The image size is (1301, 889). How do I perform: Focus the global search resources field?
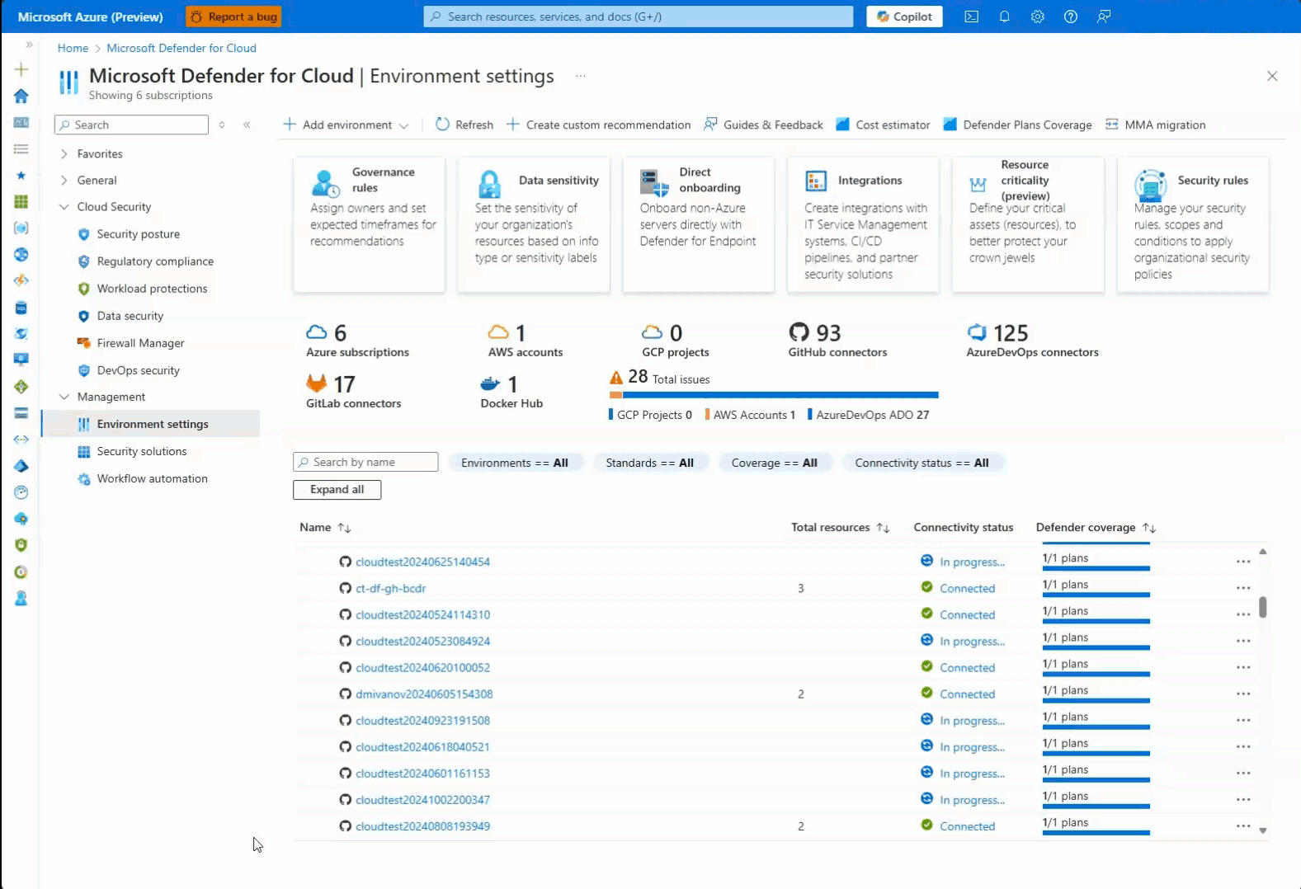click(x=639, y=16)
